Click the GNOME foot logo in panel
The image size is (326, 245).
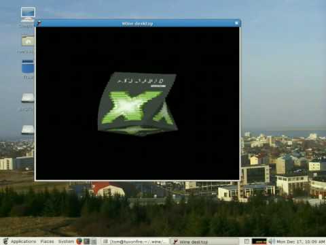tap(5, 241)
